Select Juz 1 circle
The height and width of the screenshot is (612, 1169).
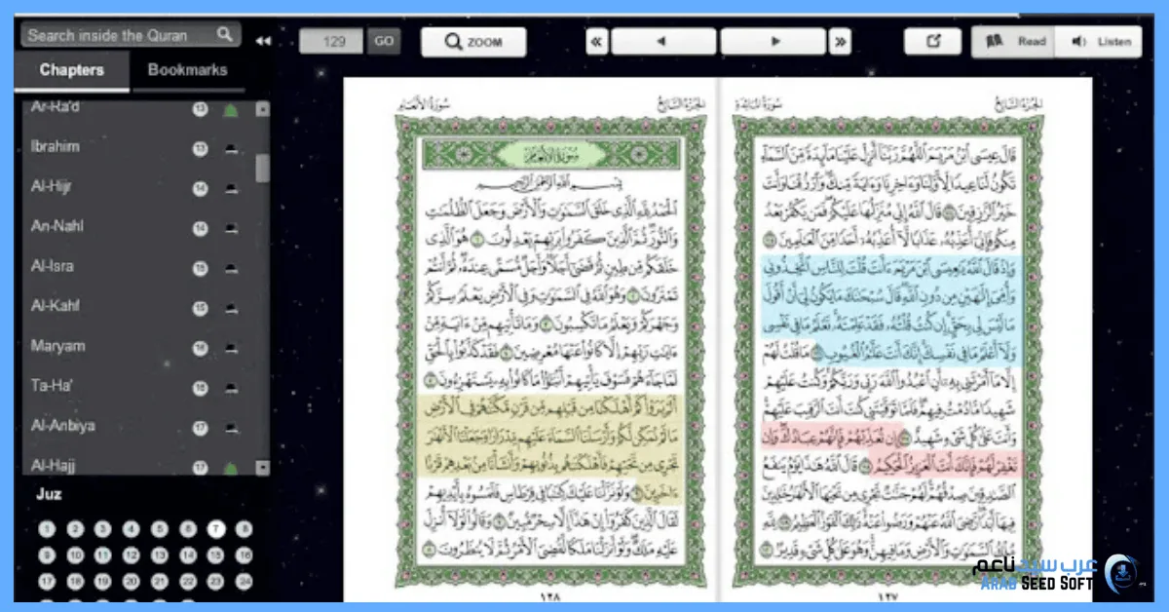[47, 529]
